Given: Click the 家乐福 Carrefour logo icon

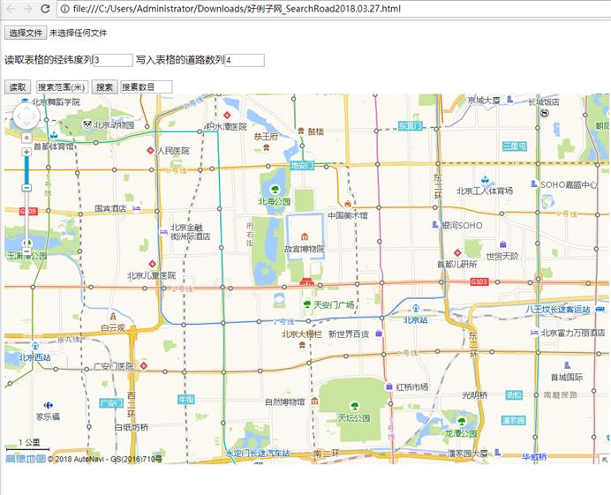Looking at the screenshot, I should coord(49,405).
